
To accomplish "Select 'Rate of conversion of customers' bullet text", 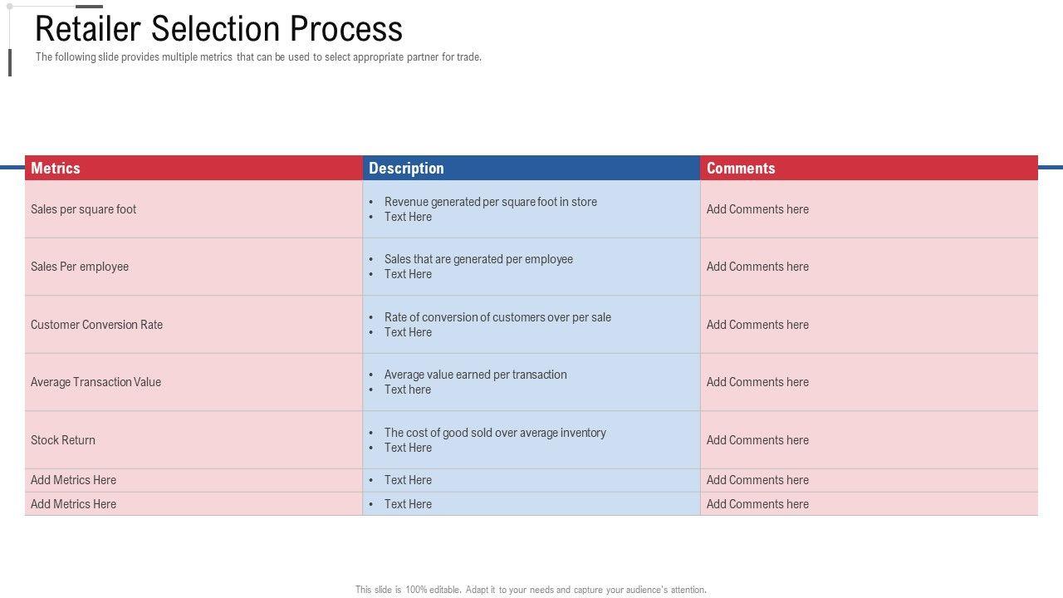I will pyautogui.click(x=497, y=317).
